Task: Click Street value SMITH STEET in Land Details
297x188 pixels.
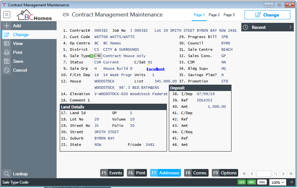Action: 107,132
